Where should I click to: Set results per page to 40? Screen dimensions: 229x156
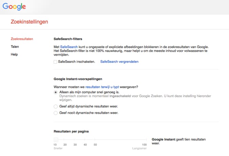click(x=85, y=140)
